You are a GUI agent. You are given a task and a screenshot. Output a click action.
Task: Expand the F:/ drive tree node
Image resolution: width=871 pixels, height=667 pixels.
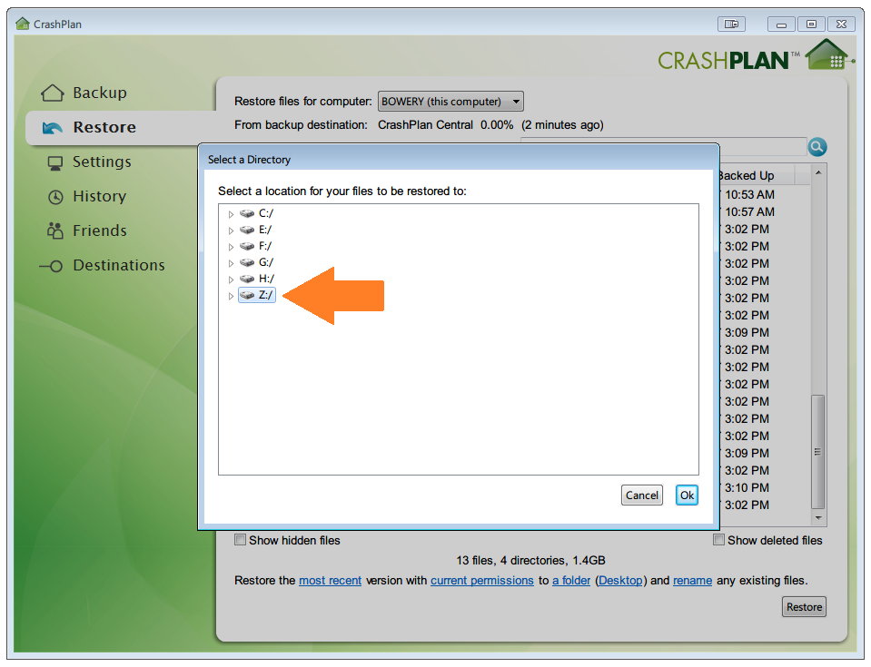point(231,246)
